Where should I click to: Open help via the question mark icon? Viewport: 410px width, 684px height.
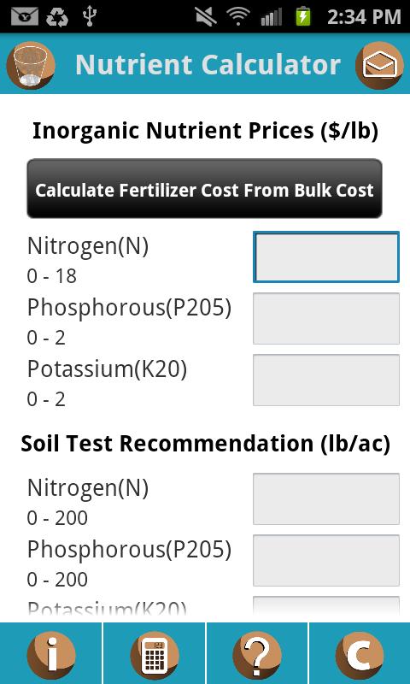pyautogui.click(x=257, y=656)
